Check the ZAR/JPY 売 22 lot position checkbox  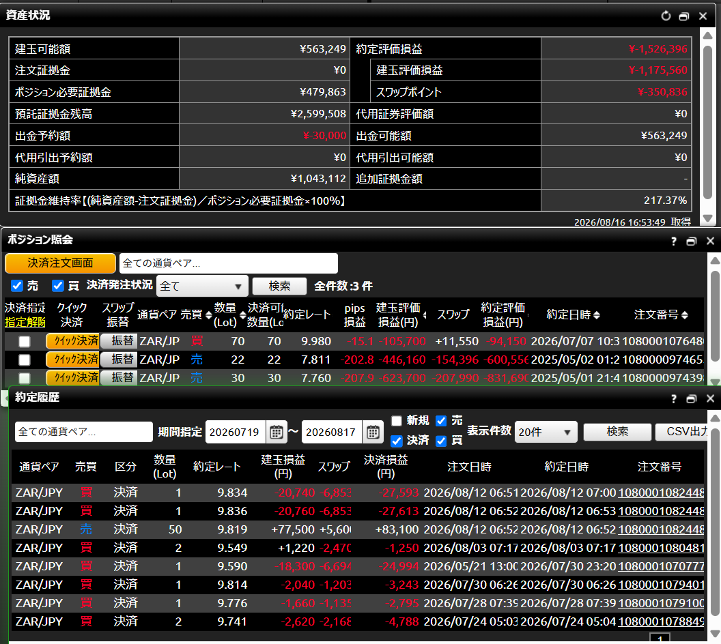pyautogui.click(x=25, y=360)
